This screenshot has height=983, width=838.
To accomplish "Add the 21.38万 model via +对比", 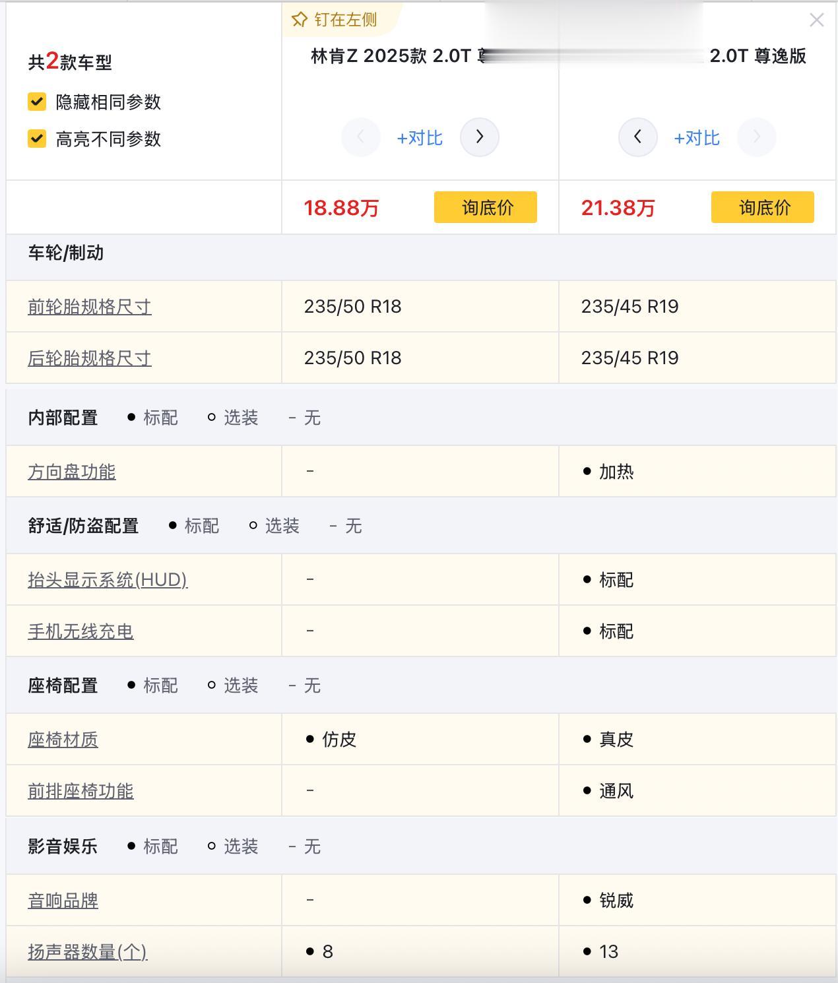I will click(x=697, y=138).
